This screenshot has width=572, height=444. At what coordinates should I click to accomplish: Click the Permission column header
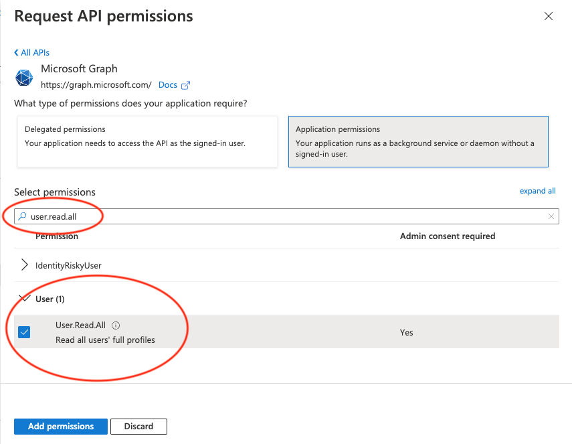pos(57,236)
